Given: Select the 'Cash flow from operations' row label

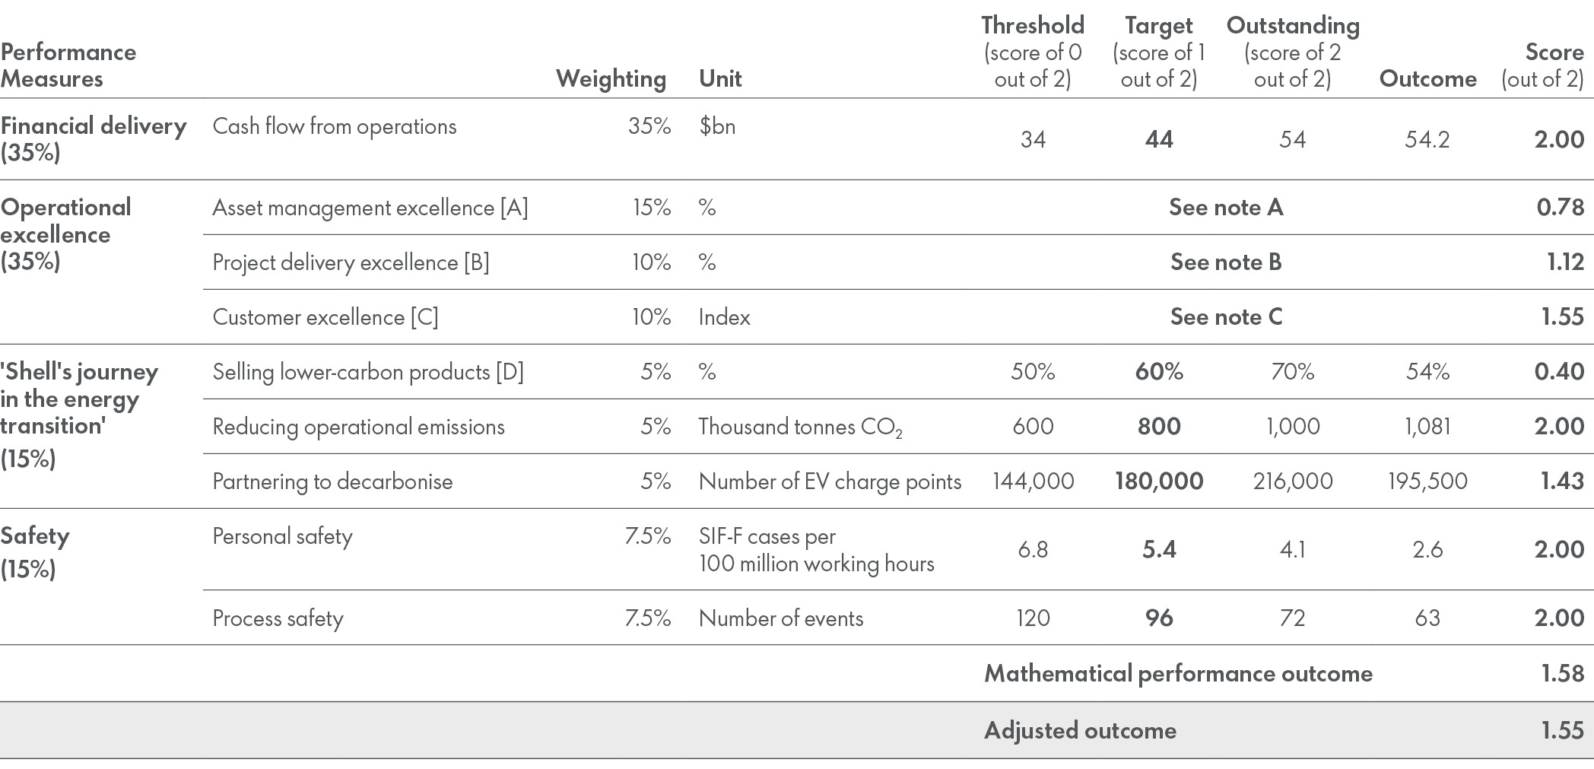Looking at the screenshot, I should click(x=335, y=126).
